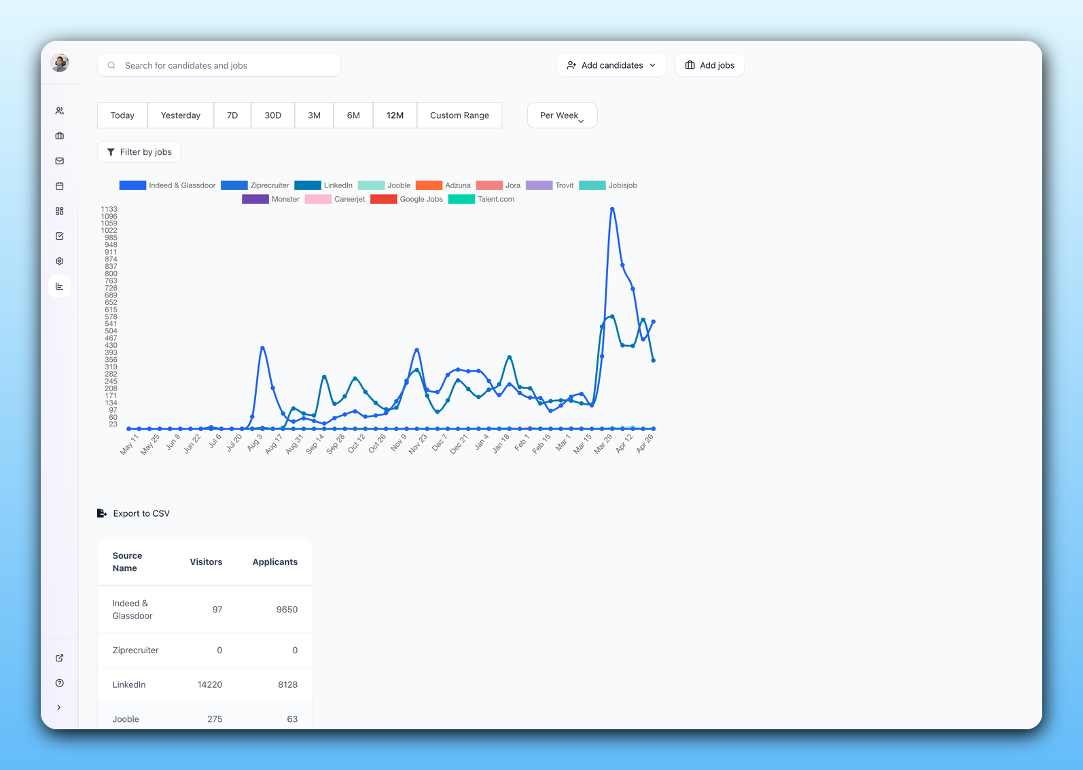The width and height of the screenshot is (1083, 770).
Task: Expand the sidebar with the chevron arrow
Action: coord(60,708)
